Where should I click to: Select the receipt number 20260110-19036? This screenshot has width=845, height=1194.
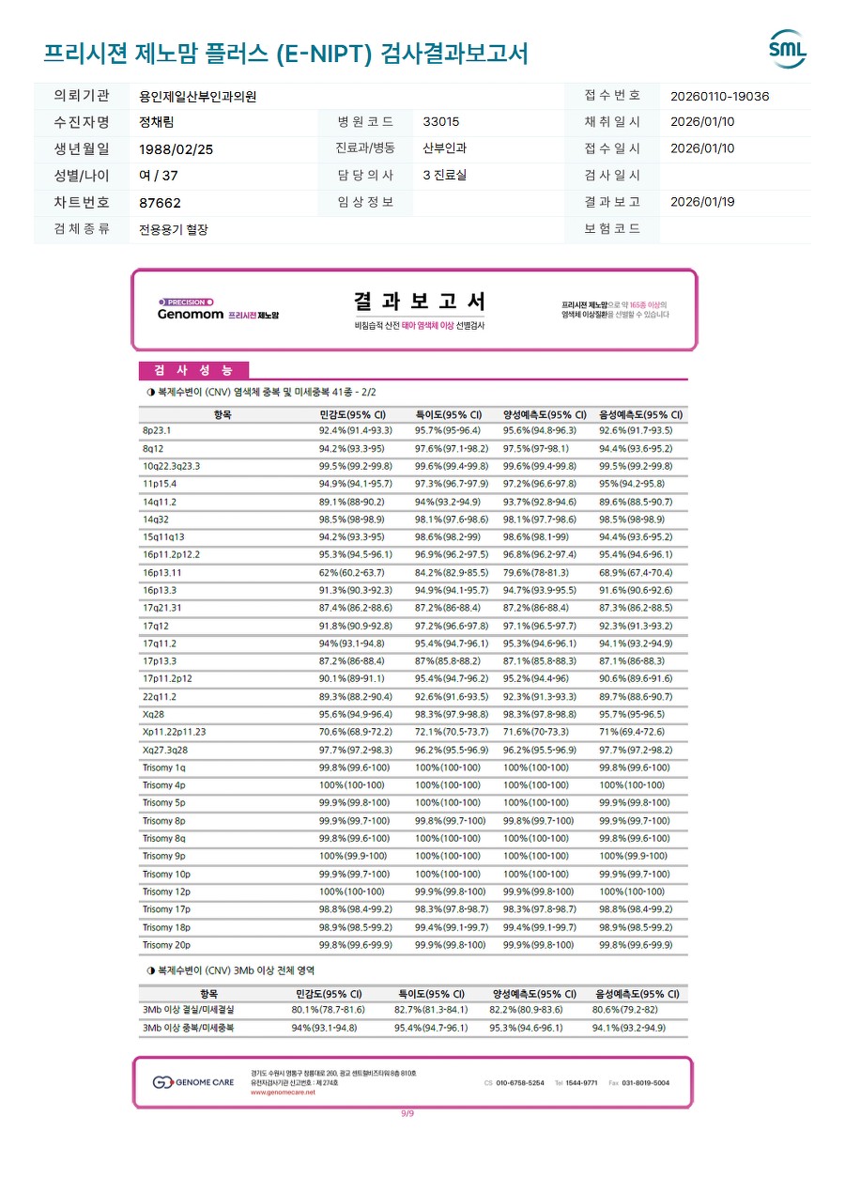pyautogui.click(x=720, y=96)
